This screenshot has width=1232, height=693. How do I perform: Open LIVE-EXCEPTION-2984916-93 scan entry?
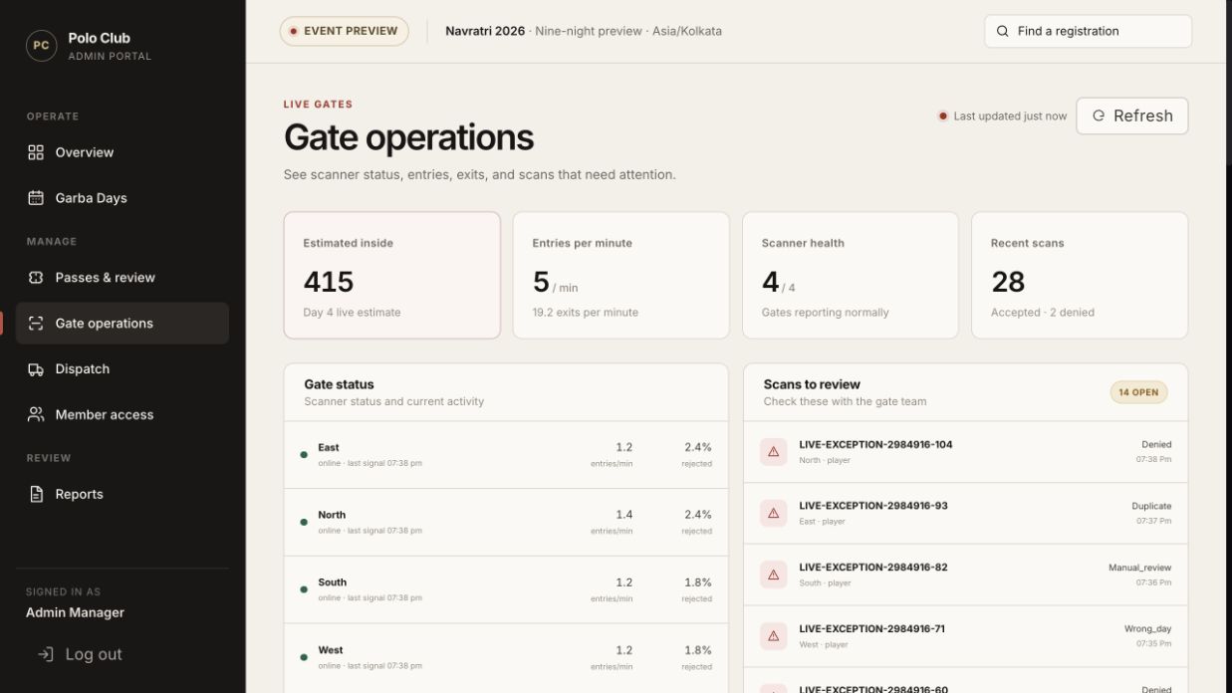point(965,514)
